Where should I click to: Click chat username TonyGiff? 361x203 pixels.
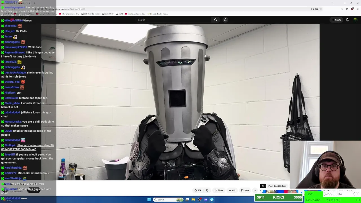[x=10, y=155]
